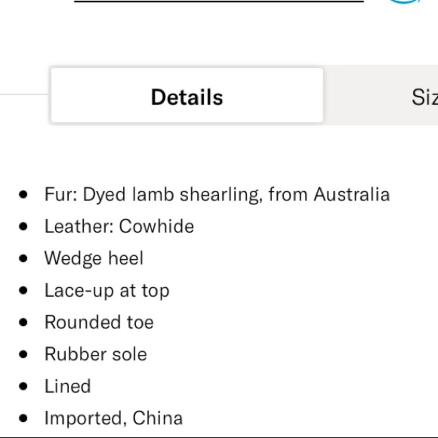Open the Details tab
Viewport: 438px width, 438px height.
[x=187, y=95]
